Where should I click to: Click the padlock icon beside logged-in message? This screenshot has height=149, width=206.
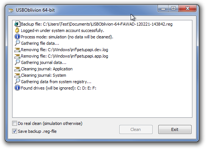pyautogui.click(x=17, y=30)
